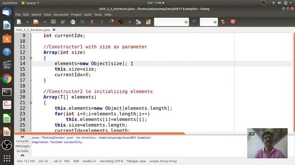295x165 pixels.
Task: Click 'encoding: UTF-8' in the status bar
Action: [112, 161]
